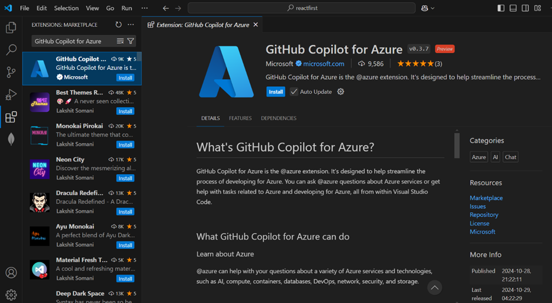Install Ayu Monokai from the list
552x303 pixels.
click(125, 246)
